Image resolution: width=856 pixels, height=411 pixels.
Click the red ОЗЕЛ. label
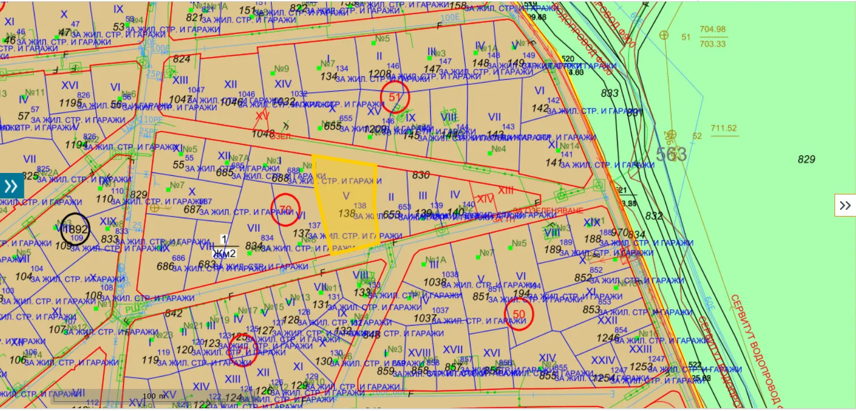click(x=280, y=136)
